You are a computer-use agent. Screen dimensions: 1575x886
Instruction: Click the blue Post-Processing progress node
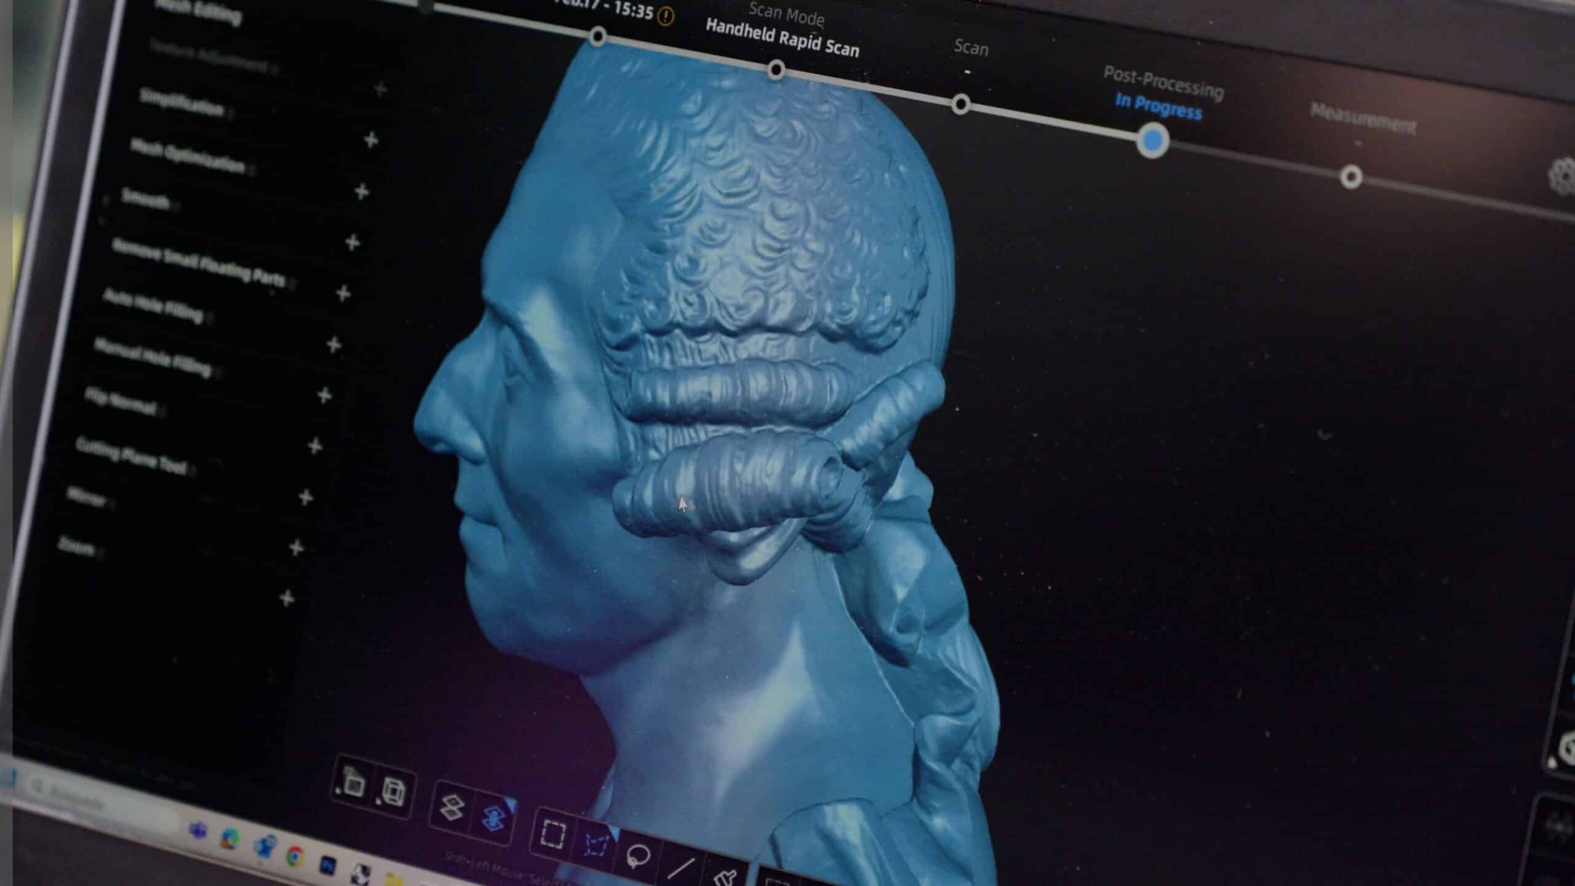(x=1152, y=140)
